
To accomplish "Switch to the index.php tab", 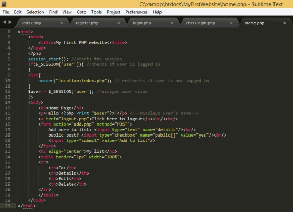I will (31, 23).
